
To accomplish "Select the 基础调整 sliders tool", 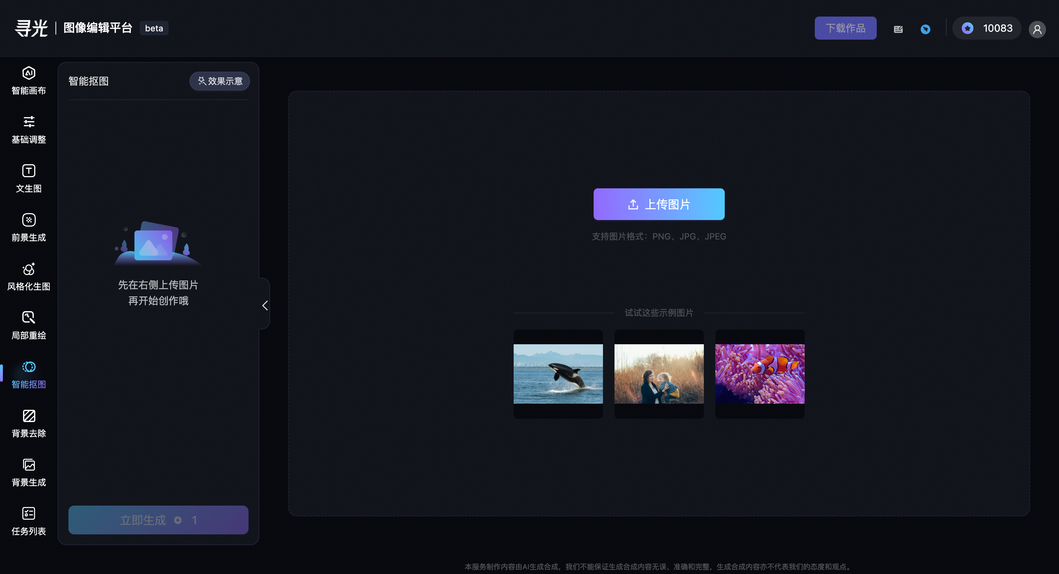I will click(29, 129).
